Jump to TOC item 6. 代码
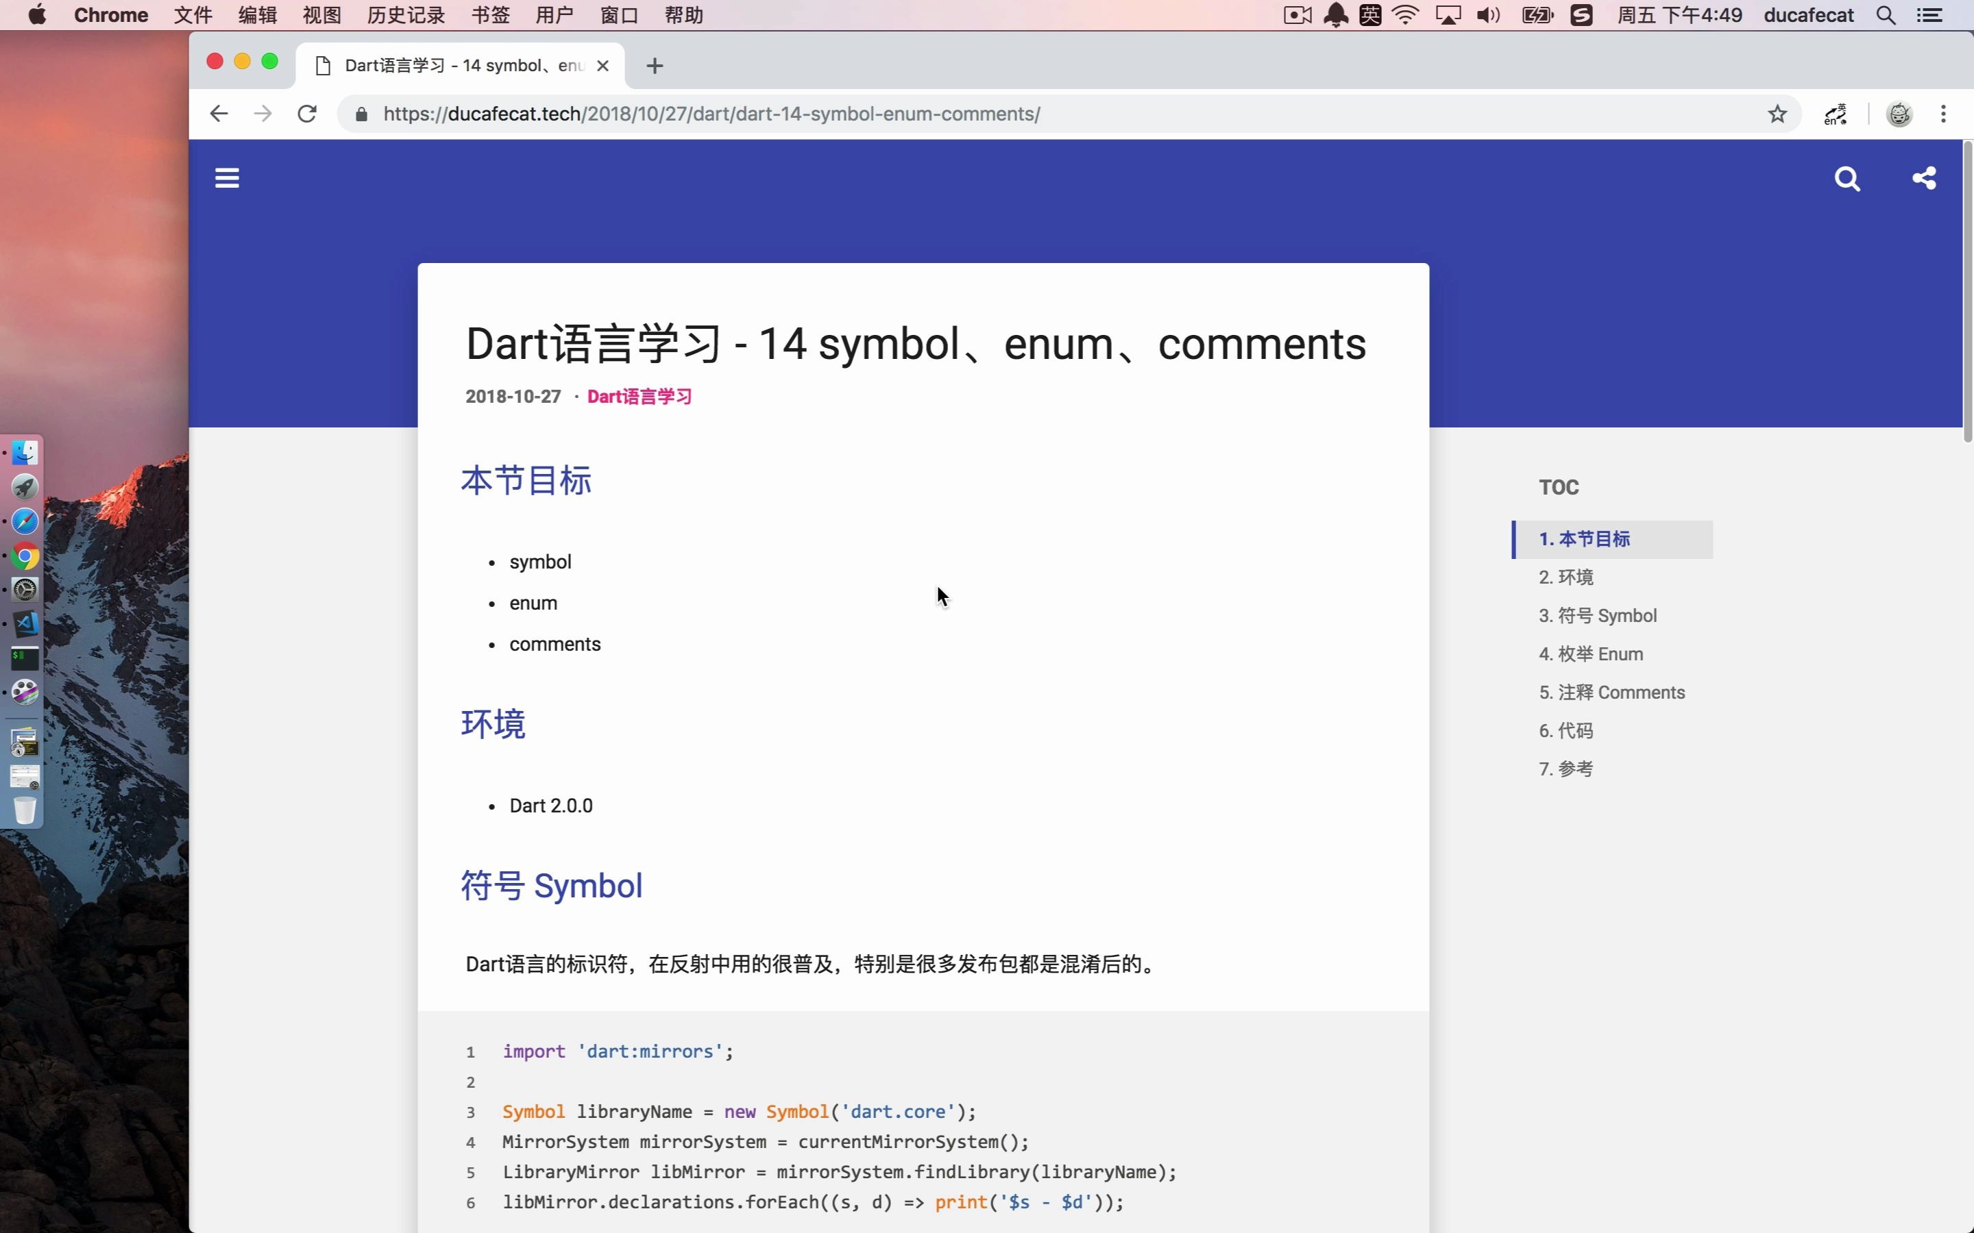 tap(1565, 731)
